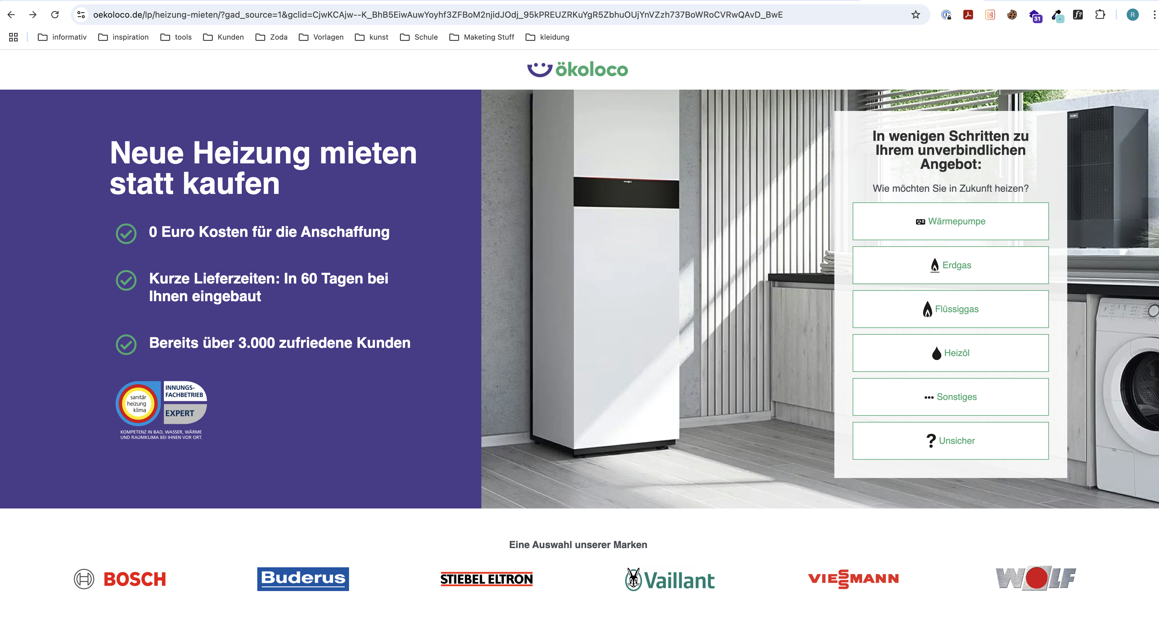Open the fonts identifier extension

(x=1078, y=15)
